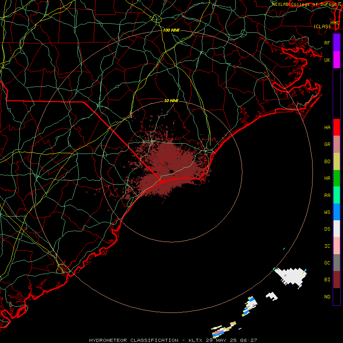Click the GR legend label
The width and height of the screenshot is (343, 343).
tap(327, 144)
